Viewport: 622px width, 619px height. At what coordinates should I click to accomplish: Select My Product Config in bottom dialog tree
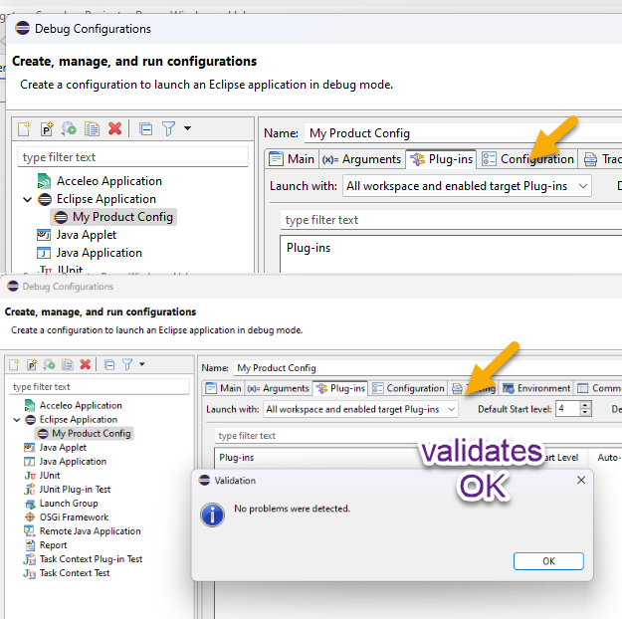tap(85, 433)
